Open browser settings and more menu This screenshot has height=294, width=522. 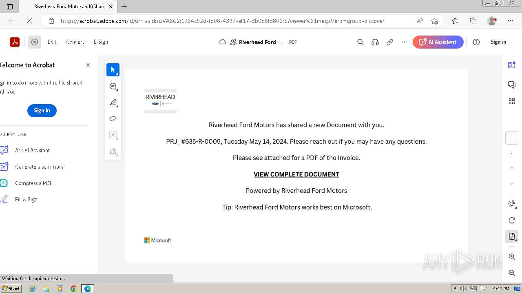(511, 21)
